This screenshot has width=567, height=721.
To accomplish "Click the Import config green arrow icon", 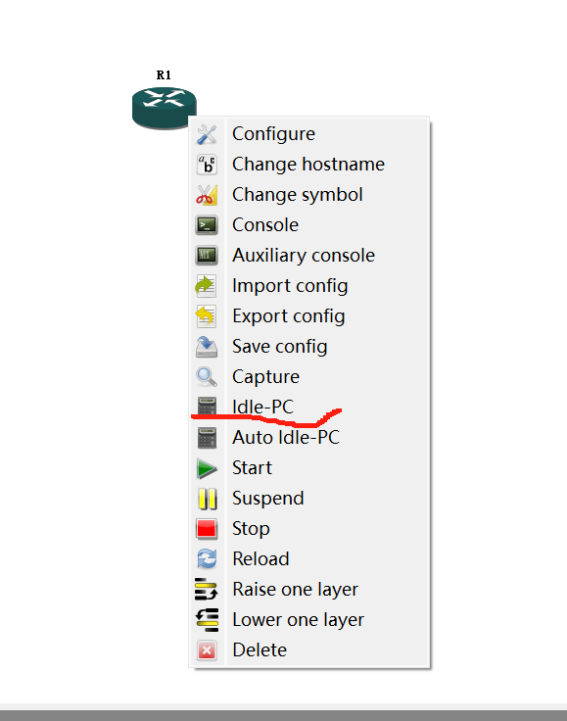I will tap(206, 286).
